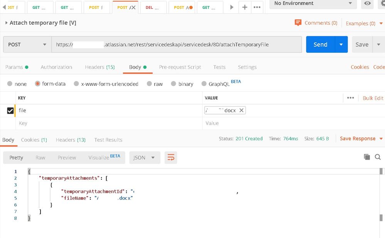Image resolution: width=385 pixels, height=238 pixels.
Task: Open the tab options ellipsis menu
Action: [257, 7]
